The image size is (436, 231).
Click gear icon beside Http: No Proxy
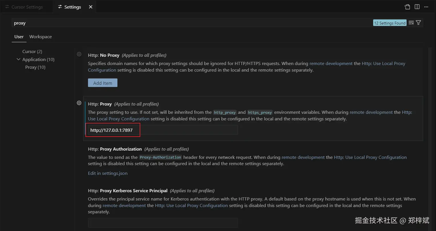[79, 54]
